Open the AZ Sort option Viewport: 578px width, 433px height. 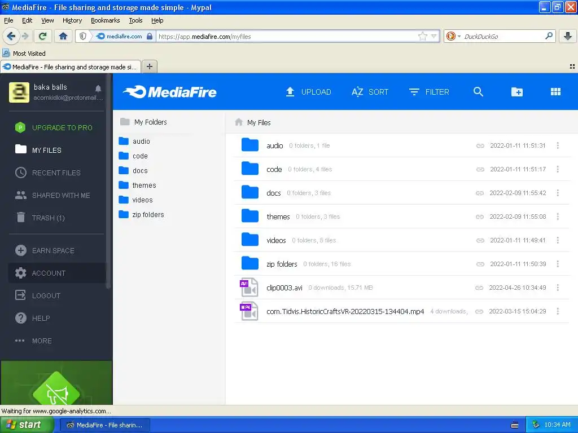point(370,92)
